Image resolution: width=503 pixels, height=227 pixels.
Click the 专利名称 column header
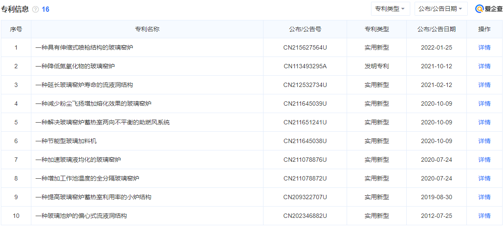[147, 29]
